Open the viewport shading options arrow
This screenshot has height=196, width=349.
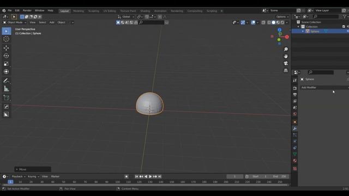point(287,22)
